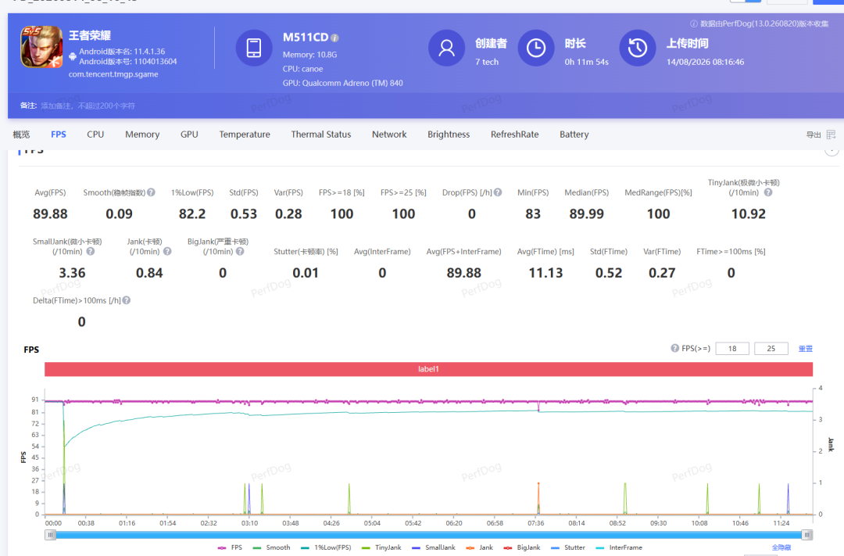The width and height of the screenshot is (844, 556).
Task: Click the left handle of the time range slider
Action: pos(50,534)
